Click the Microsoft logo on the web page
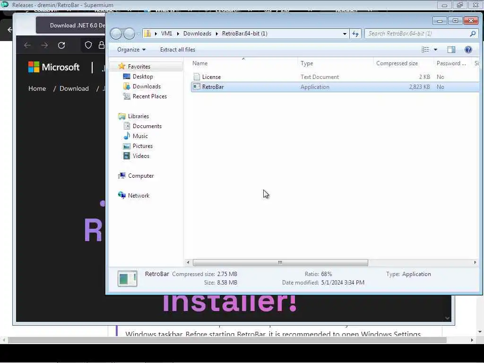Screen dimensions: 484x363 pos(54,67)
